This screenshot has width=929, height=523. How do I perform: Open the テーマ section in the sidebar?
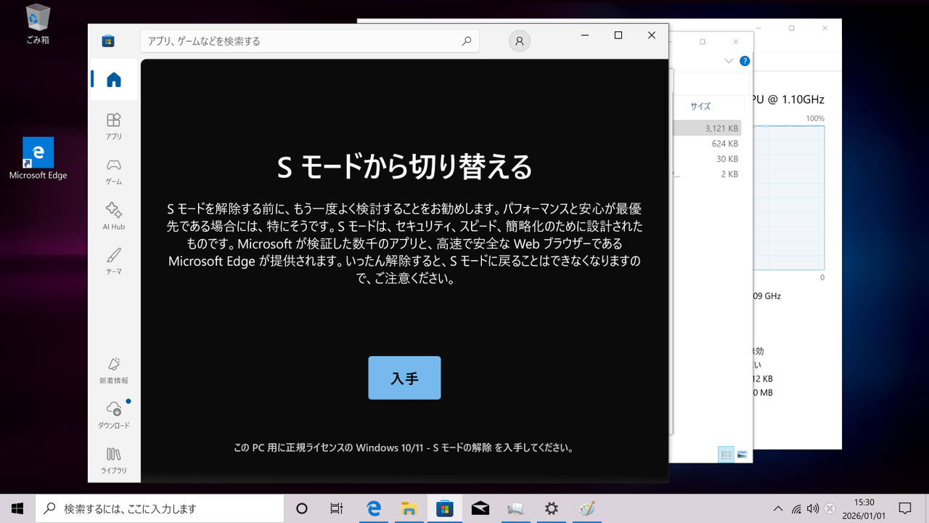pyautogui.click(x=113, y=261)
